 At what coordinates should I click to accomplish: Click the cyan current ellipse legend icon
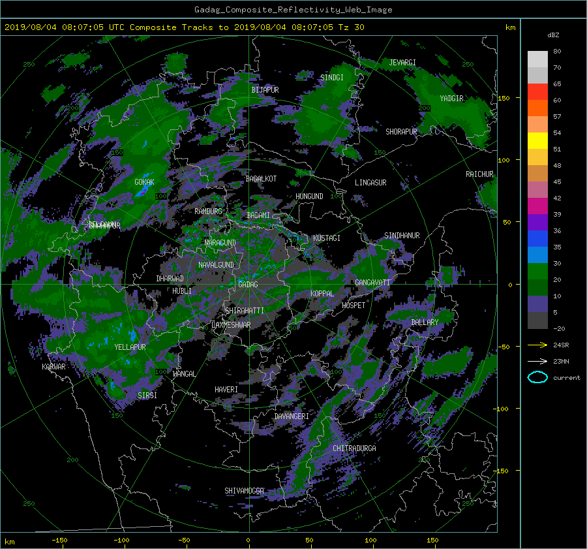coord(537,377)
